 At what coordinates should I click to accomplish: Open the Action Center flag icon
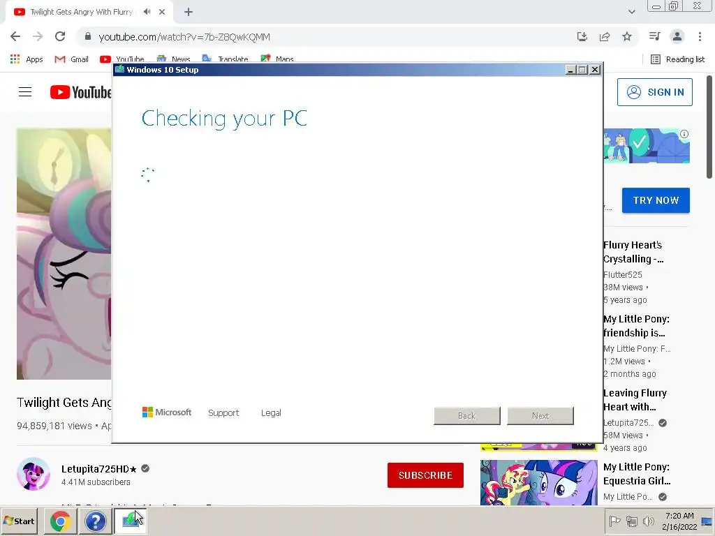[614, 521]
